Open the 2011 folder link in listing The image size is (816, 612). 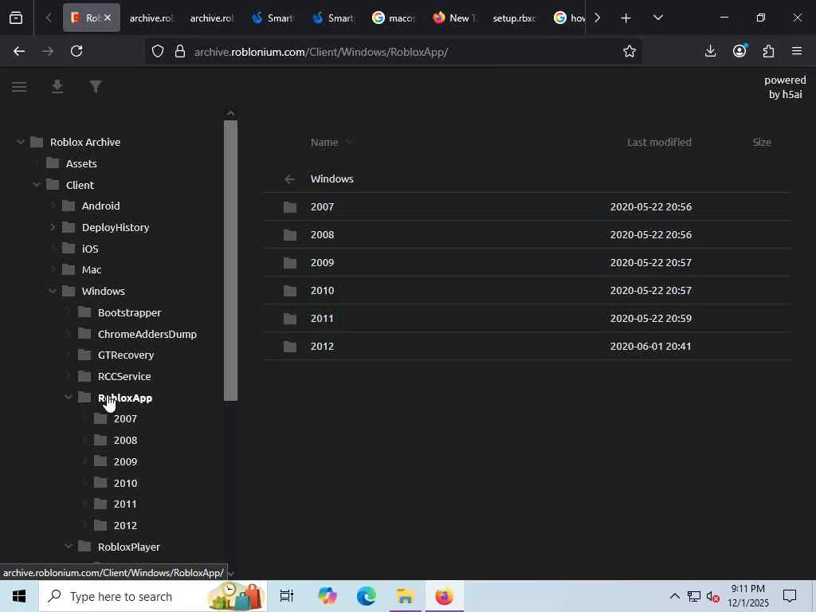pos(322,319)
